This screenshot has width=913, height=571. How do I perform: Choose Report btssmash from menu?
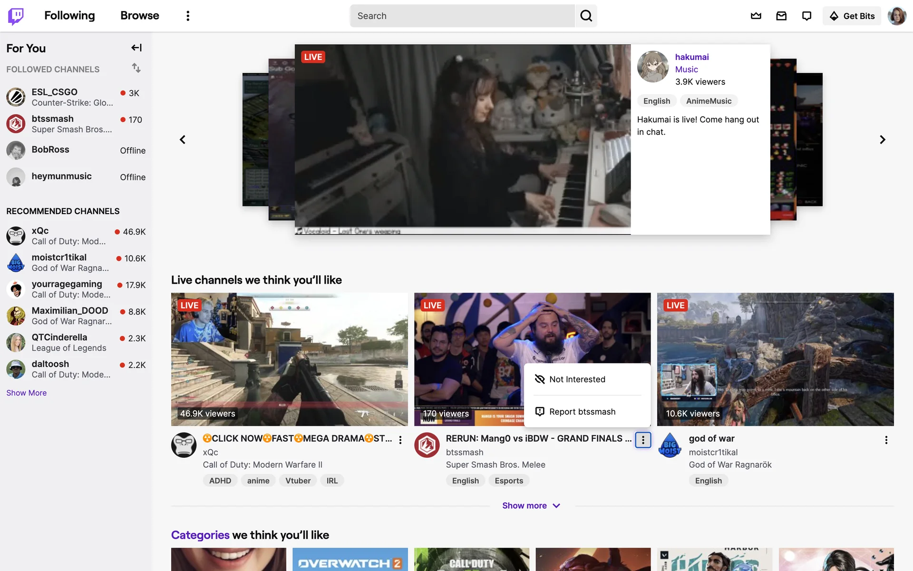(x=582, y=412)
